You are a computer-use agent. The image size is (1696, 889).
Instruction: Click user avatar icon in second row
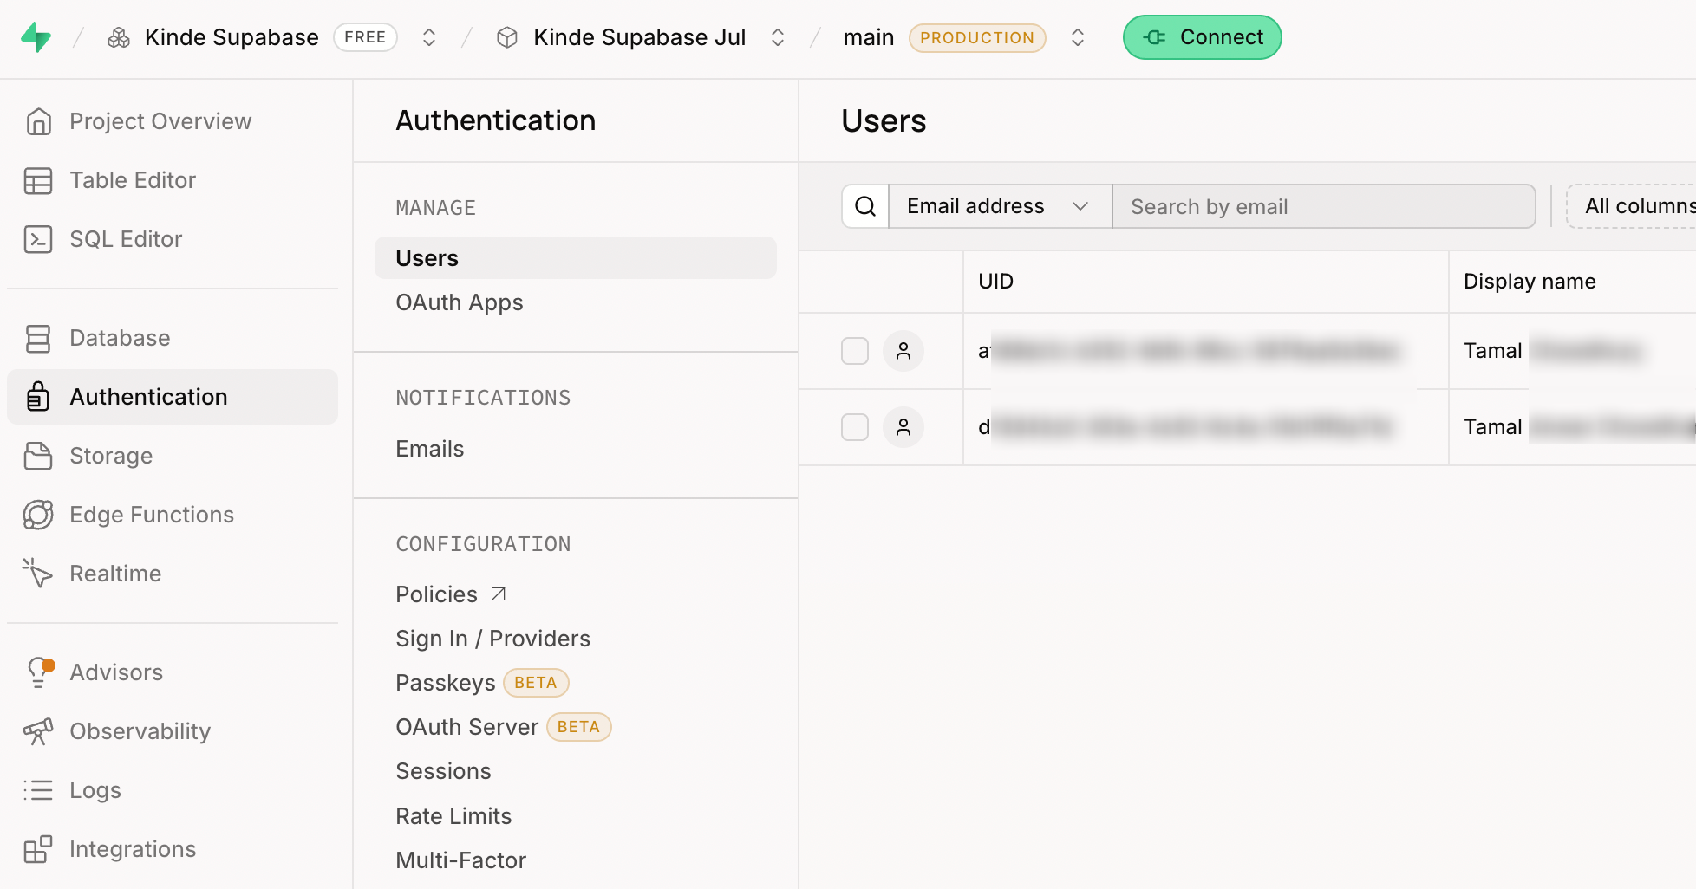[x=903, y=427]
